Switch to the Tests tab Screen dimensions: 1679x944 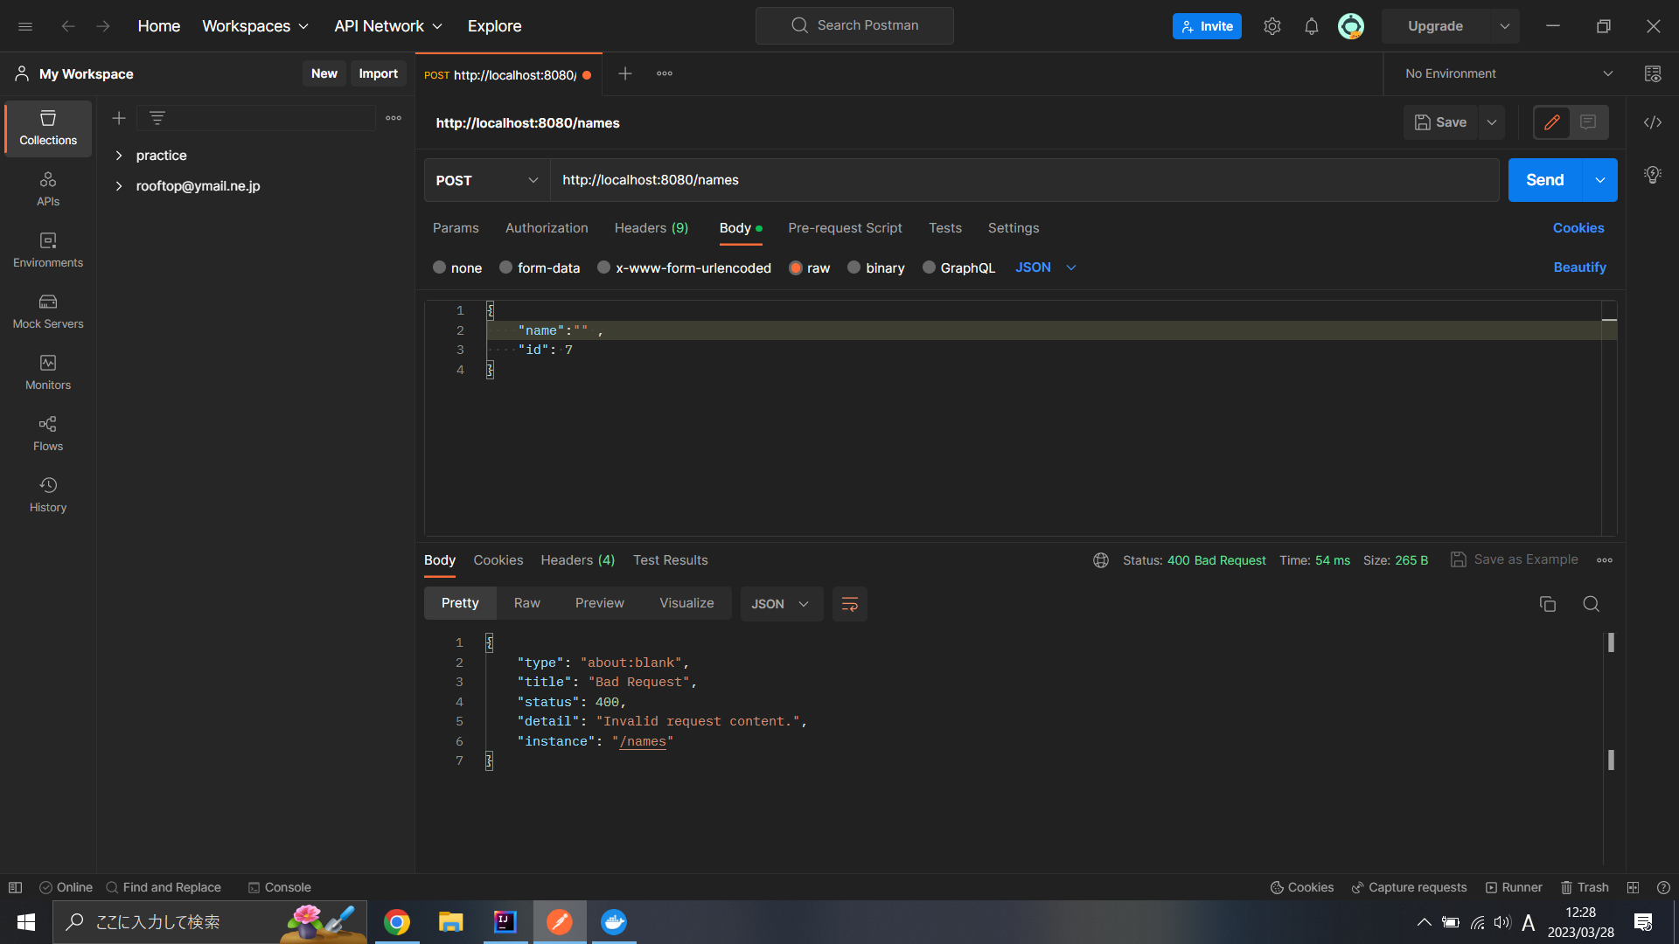click(944, 228)
